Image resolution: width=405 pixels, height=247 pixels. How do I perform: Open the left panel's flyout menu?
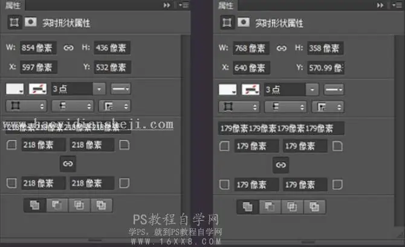click(x=184, y=5)
